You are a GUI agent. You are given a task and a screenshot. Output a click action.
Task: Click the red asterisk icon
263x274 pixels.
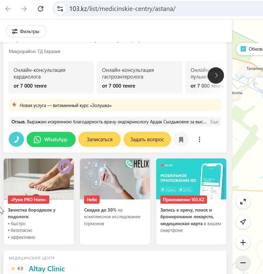tap(14, 105)
